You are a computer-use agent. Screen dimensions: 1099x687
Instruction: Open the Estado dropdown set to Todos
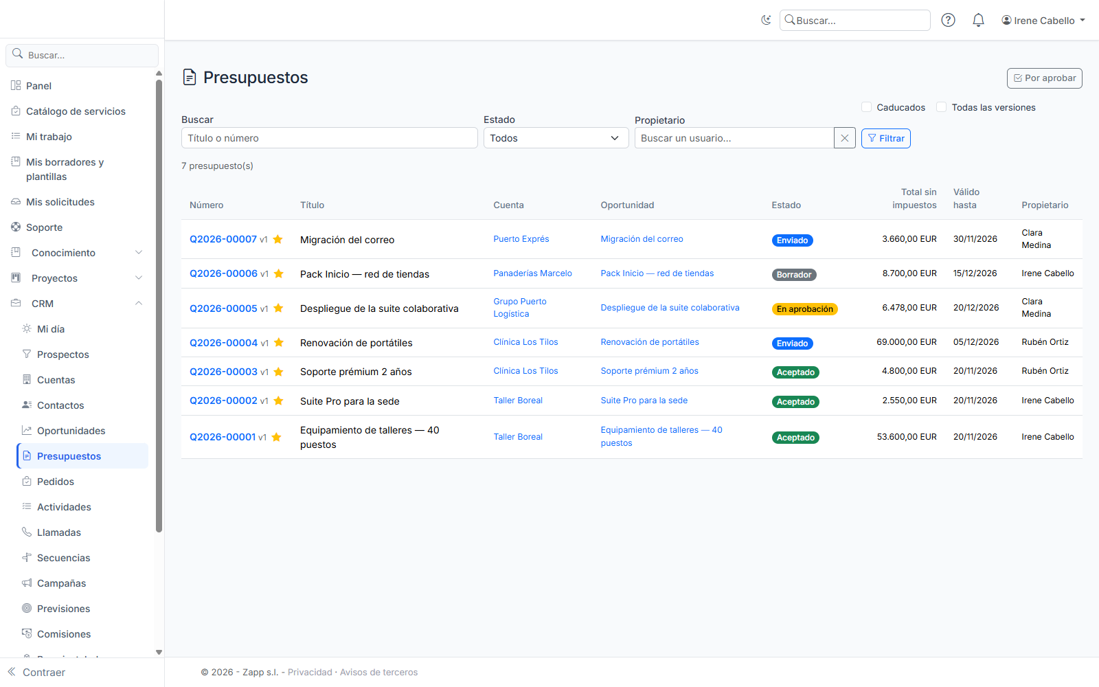pos(556,138)
